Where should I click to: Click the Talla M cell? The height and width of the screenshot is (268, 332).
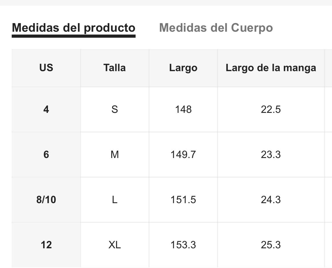(x=114, y=155)
